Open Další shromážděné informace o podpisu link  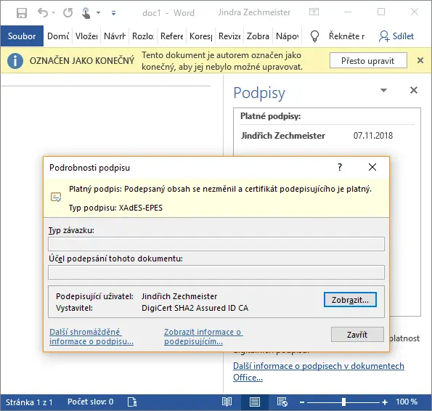pos(91,337)
